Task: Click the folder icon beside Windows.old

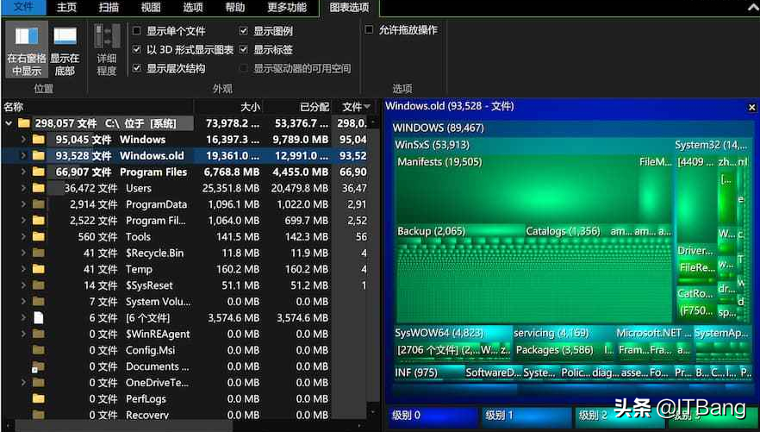Action: coord(38,156)
